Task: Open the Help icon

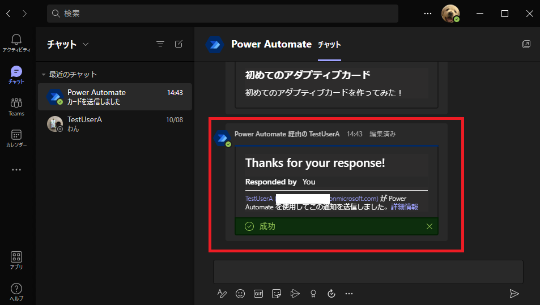Action: click(x=16, y=292)
